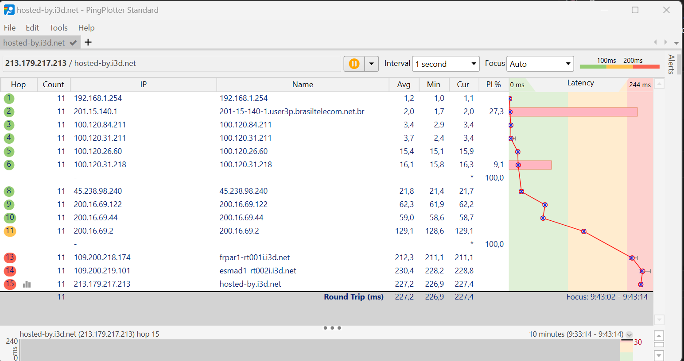The width and height of the screenshot is (684, 361).
Task: Click the IP column header
Action: tap(144, 84)
